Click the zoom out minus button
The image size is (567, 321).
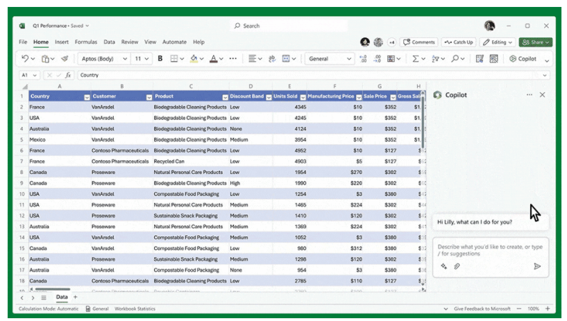pos(519,309)
